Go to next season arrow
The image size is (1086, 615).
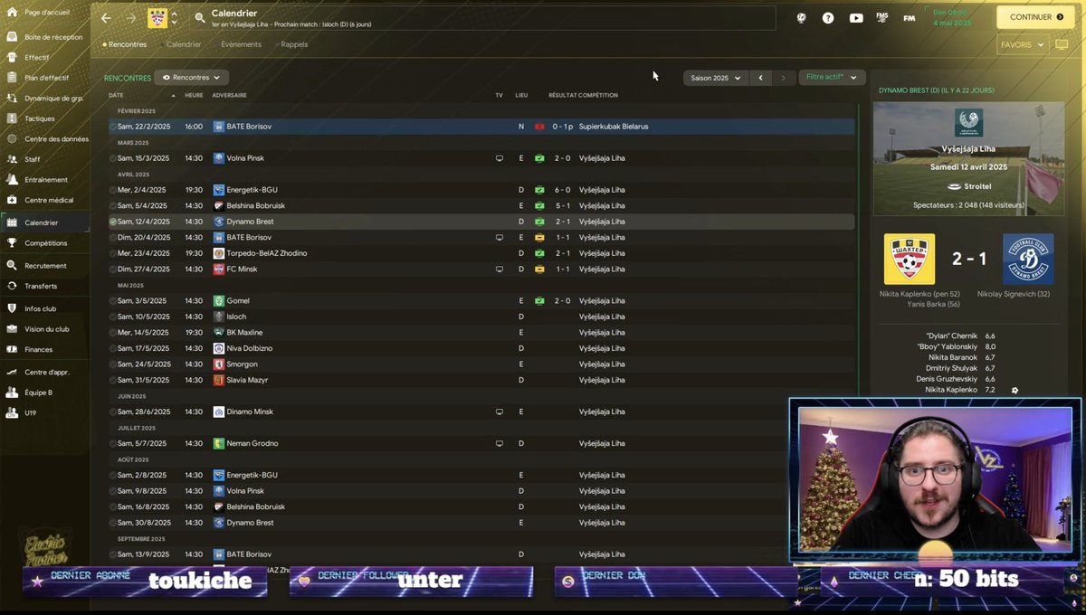pos(784,78)
